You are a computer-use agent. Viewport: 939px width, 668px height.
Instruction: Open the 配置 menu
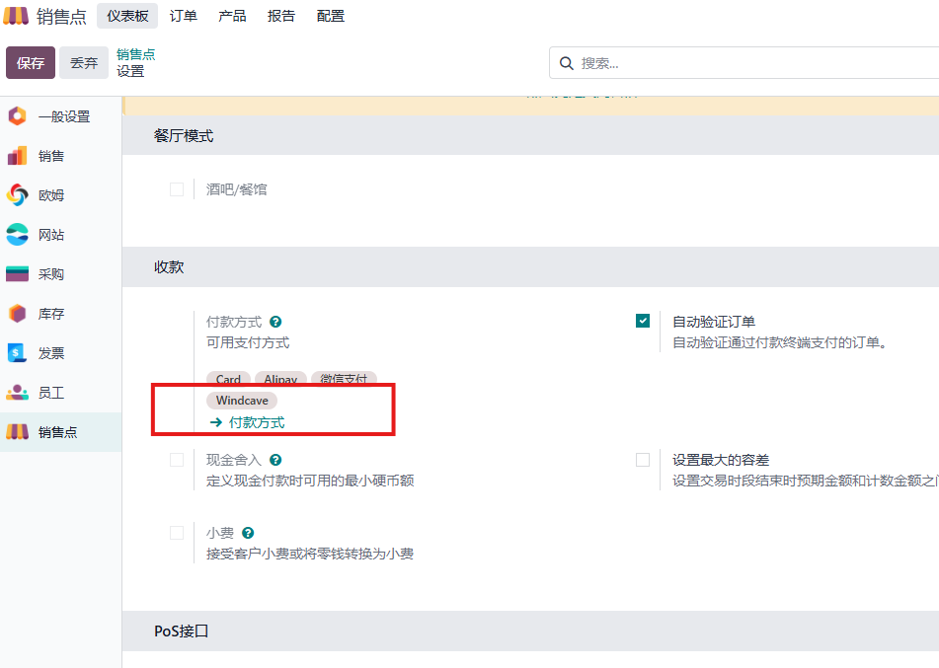pos(331,16)
